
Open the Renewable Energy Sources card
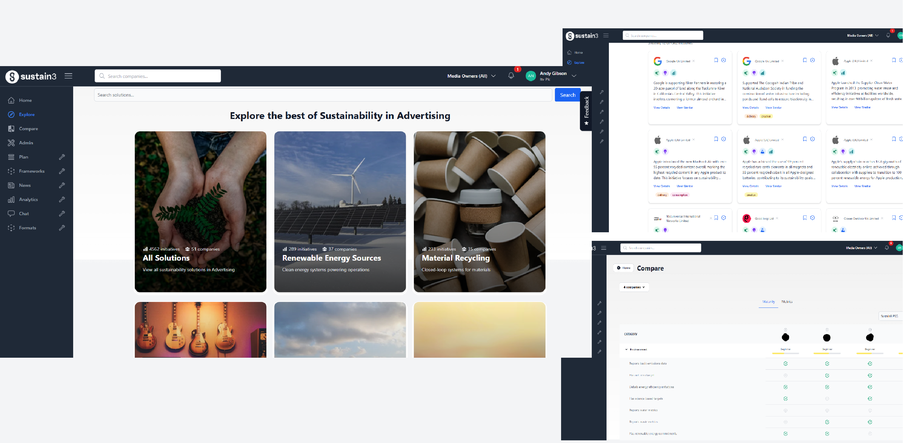tap(340, 212)
